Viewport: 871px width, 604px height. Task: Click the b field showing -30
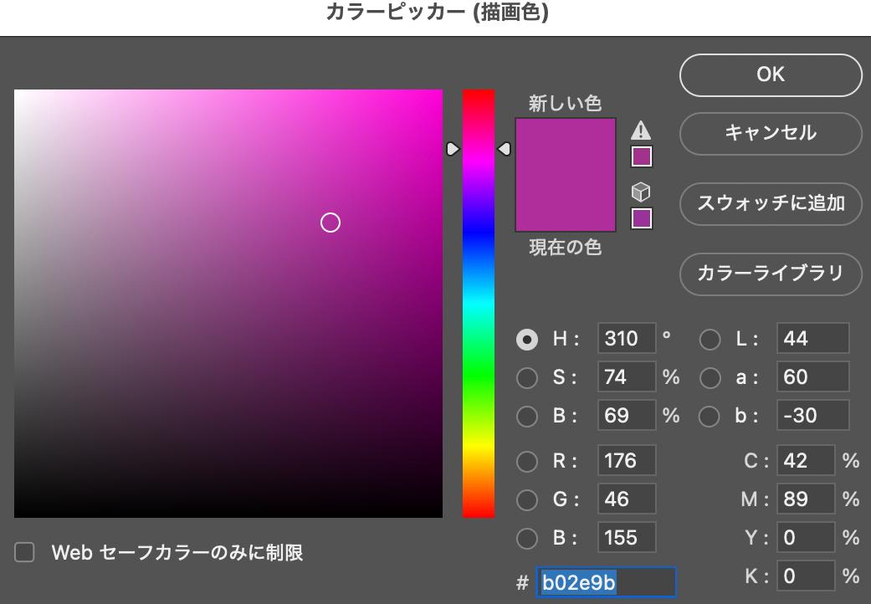pos(812,415)
